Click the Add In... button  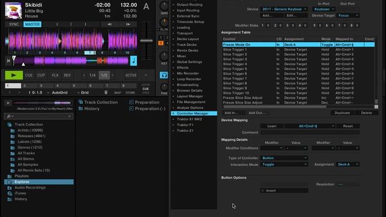pyautogui.click(x=233, y=113)
